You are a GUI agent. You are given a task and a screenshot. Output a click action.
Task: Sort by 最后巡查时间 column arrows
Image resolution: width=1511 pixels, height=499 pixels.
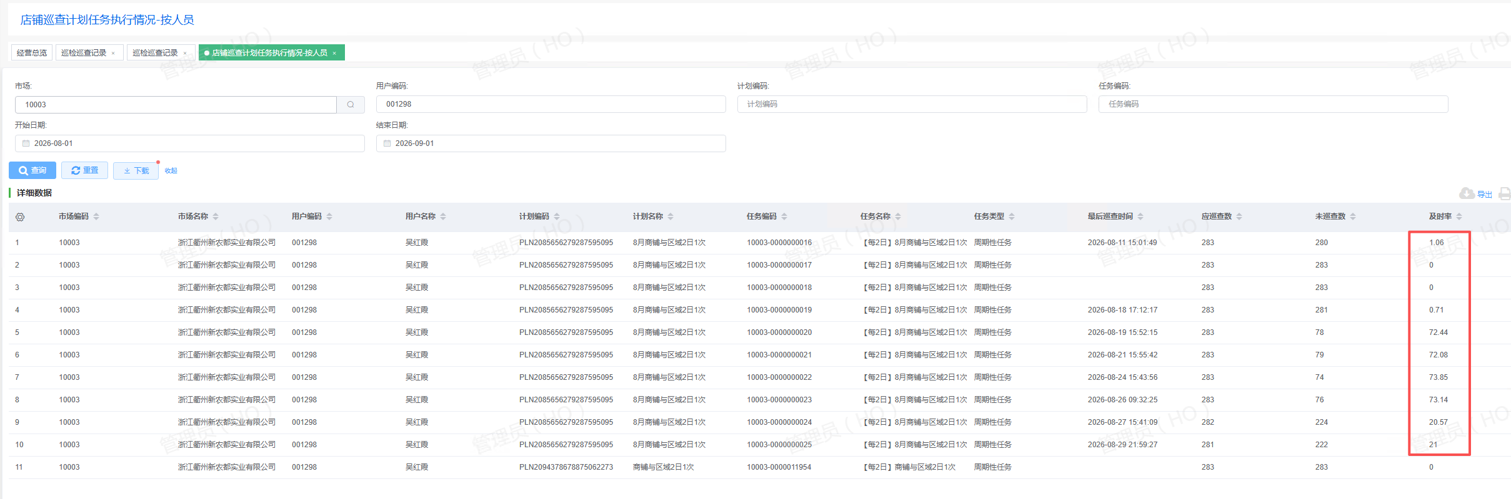point(1140,216)
